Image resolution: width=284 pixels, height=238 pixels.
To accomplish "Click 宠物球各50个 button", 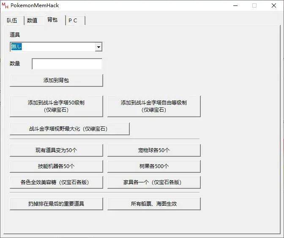I will click(154, 150).
